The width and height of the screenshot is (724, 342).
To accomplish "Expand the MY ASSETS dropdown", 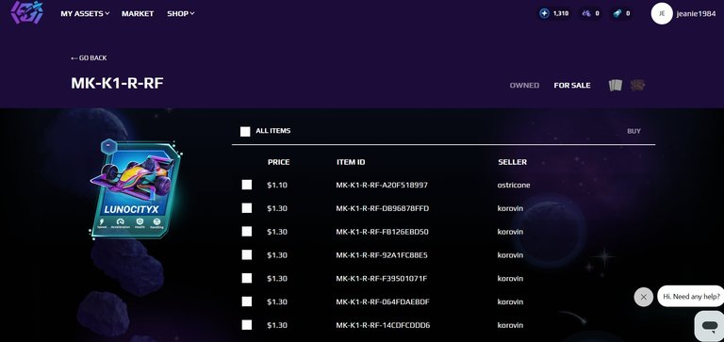I will click(x=85, y=13).
